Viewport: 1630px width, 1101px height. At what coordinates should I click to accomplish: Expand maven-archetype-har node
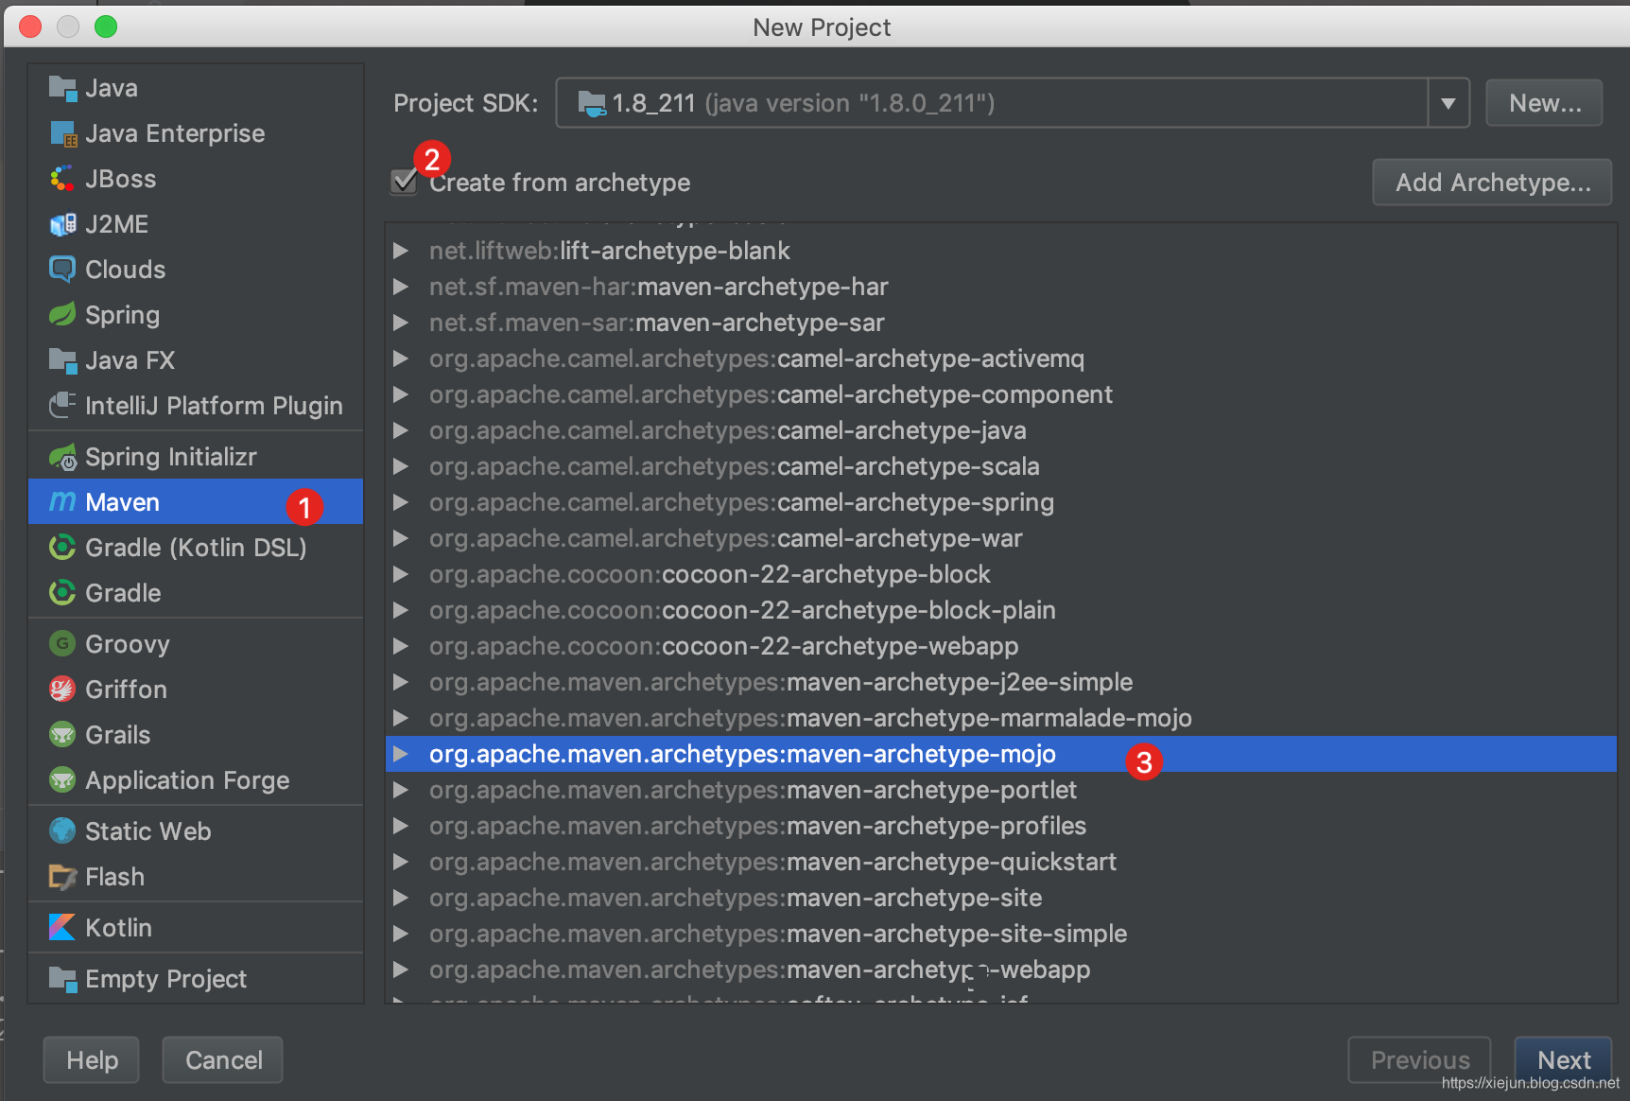[x=401, y=287]
